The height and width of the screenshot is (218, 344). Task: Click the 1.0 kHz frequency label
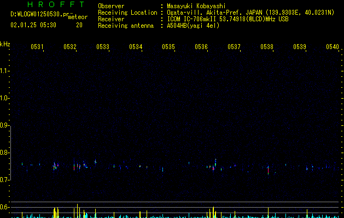(4, 98)
